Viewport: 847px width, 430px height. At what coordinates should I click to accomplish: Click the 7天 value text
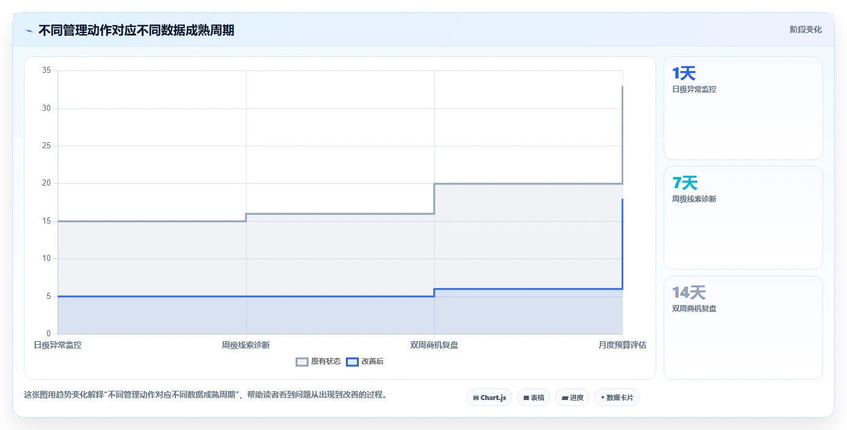685,183
